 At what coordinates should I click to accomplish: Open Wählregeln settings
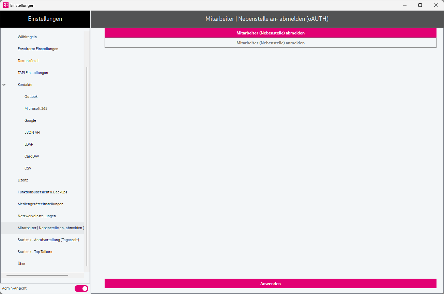[x=27, y=37]
